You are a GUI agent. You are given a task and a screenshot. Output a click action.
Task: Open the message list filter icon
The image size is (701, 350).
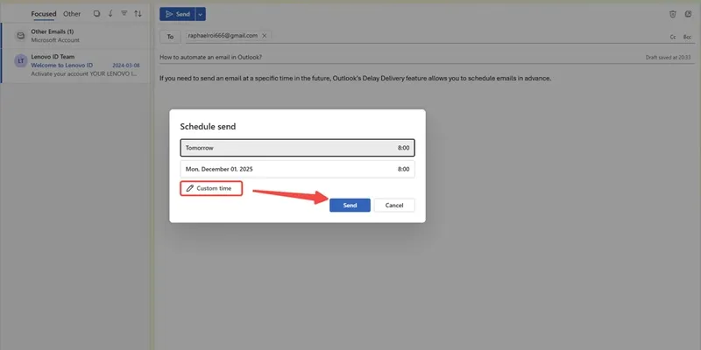pyautogui.click(x=124, y=14)
